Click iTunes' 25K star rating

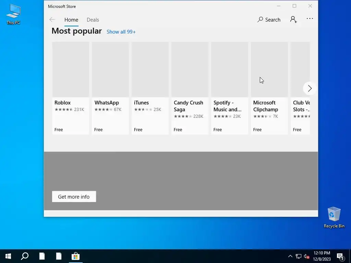(x=147, y=109)
